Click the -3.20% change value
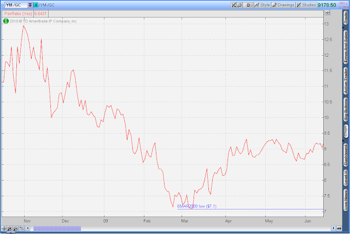The image size is (350, 234). click(343, 7)
